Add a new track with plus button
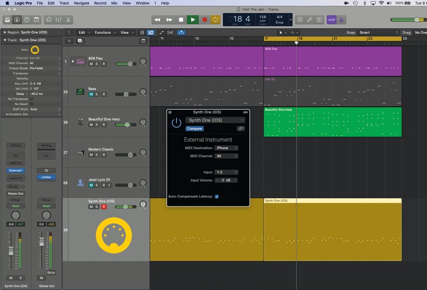The height and width of the screenshot is (290, 427). [x=69, y=41]
